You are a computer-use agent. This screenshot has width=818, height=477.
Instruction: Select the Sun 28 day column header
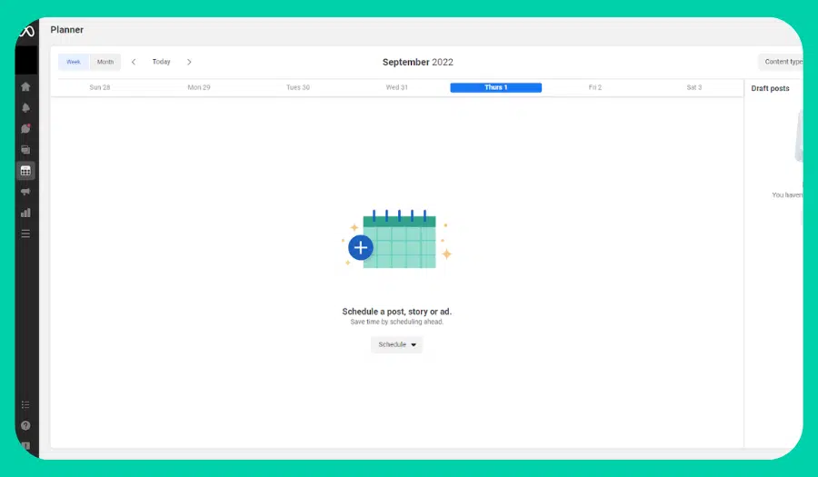[x=100, y=87]
